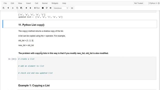
Task: Cut selected cells with the scissors icon
Action: (13, 8)
